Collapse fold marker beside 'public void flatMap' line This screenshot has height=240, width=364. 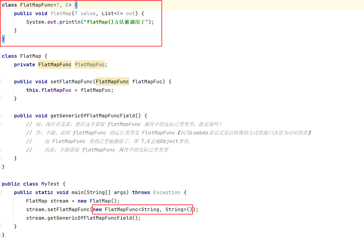pyautogui.click(x=1, y=13)
